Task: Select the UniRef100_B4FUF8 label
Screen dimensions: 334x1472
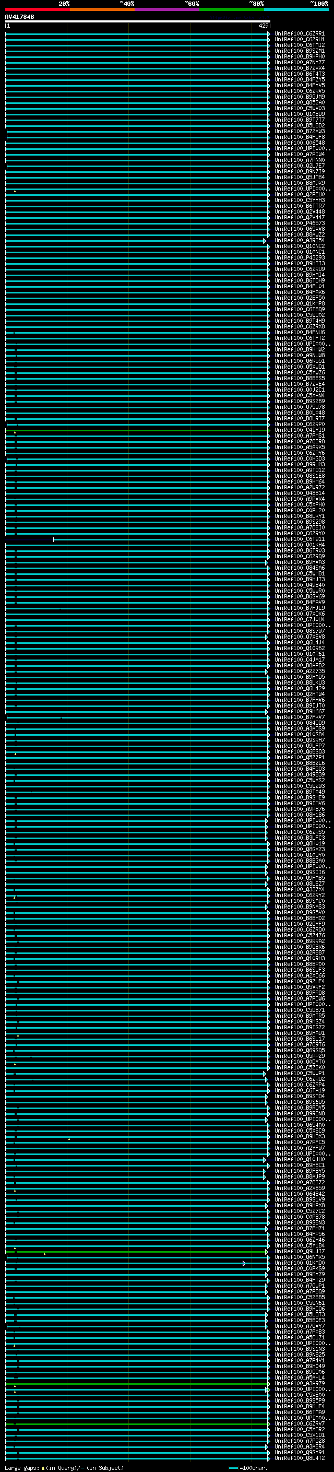Action: (x=299, y=137)
